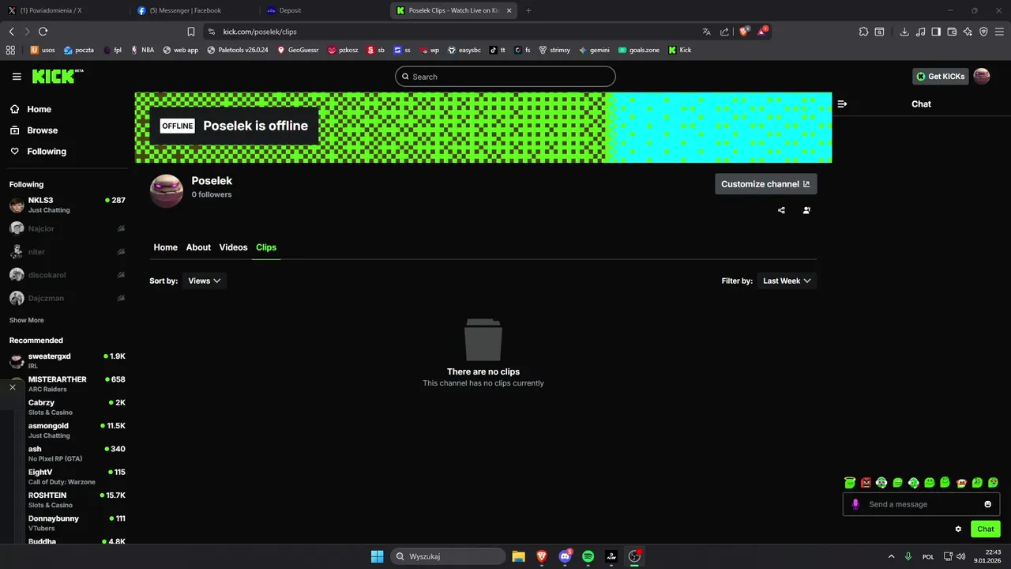Open File Explorer from the taskbar
This screenshot has width=1011, height=569.
point(518,556)
